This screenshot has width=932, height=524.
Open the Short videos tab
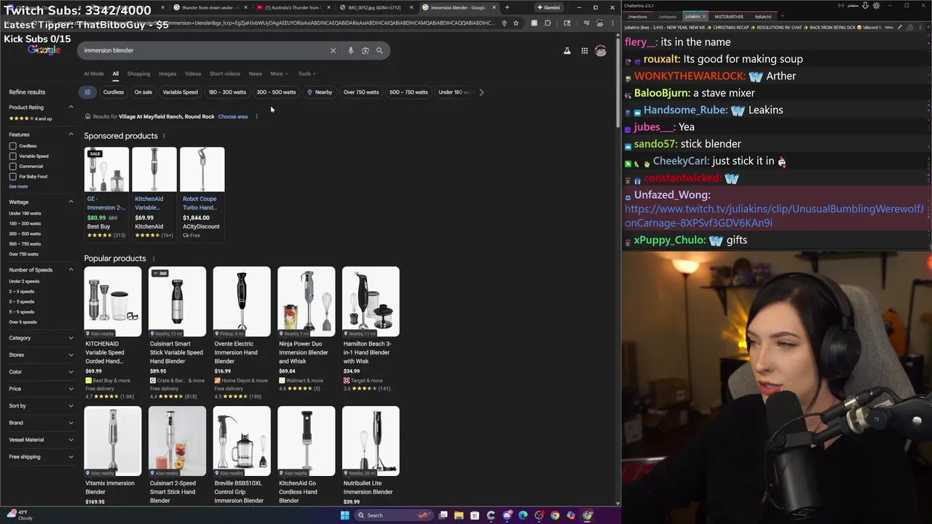pos(225,74)
